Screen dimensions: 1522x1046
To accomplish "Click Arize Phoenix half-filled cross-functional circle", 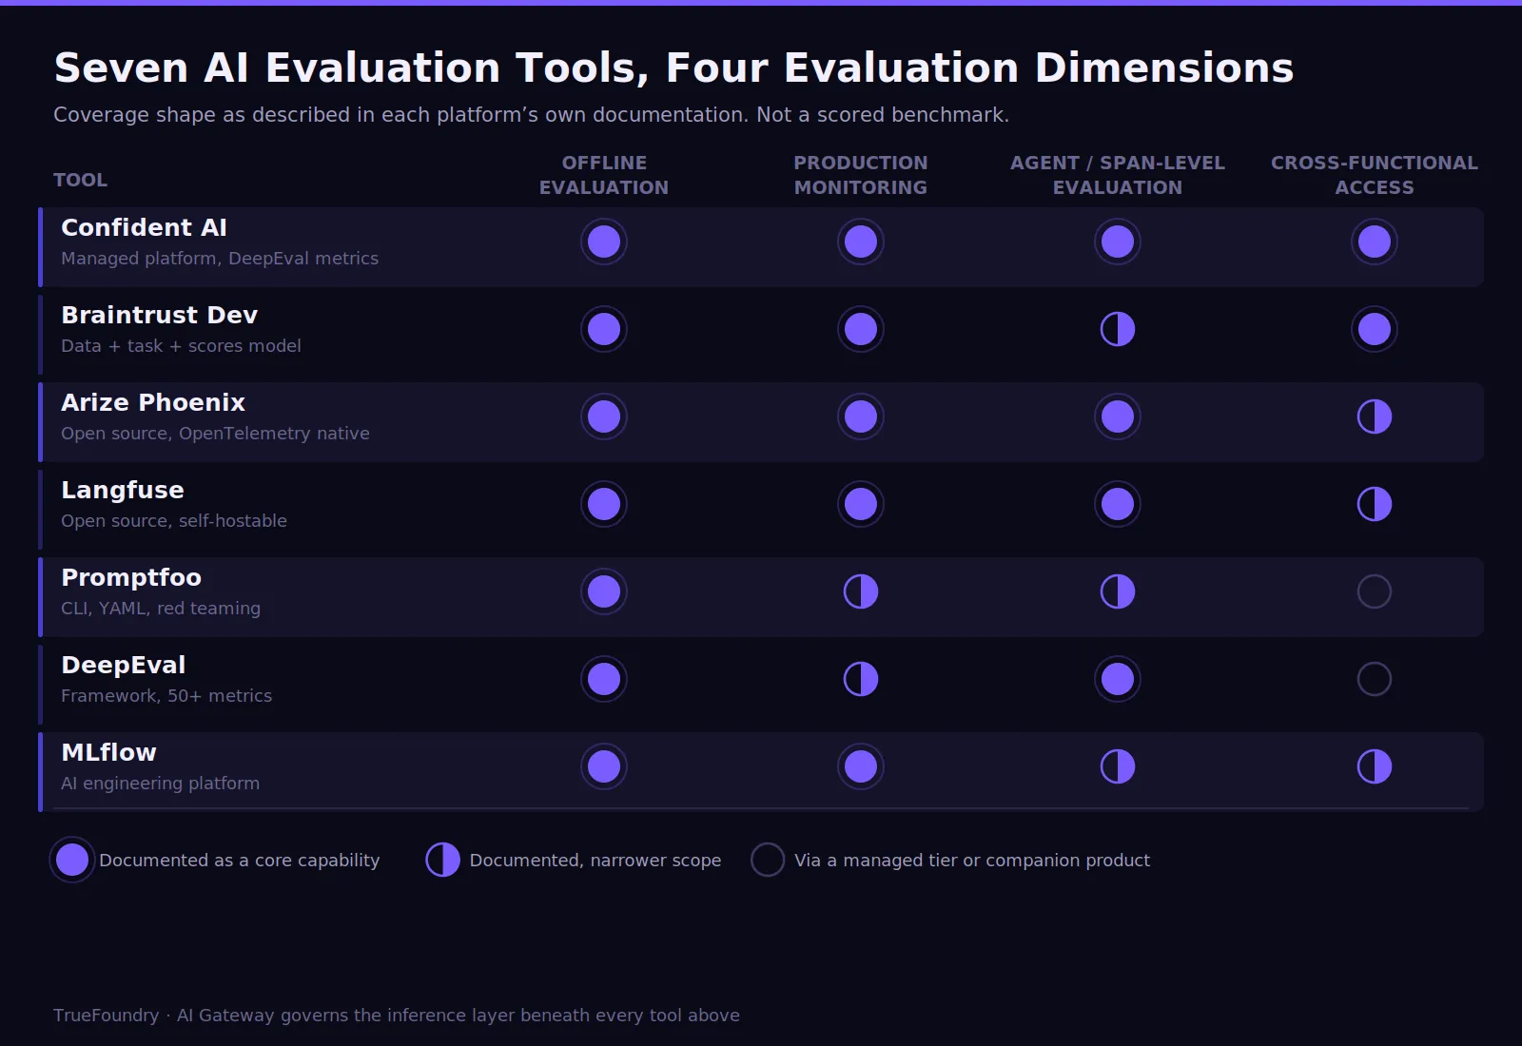I will point(1375,416).
